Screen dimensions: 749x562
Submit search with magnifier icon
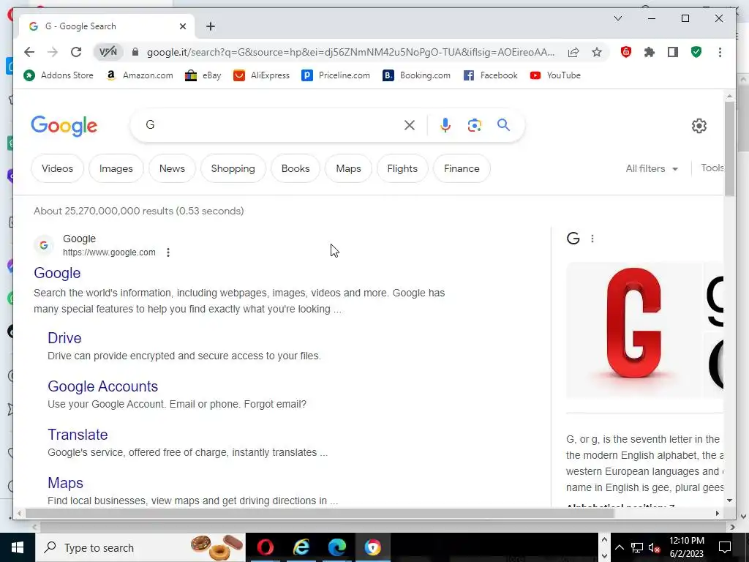(503, 125)
